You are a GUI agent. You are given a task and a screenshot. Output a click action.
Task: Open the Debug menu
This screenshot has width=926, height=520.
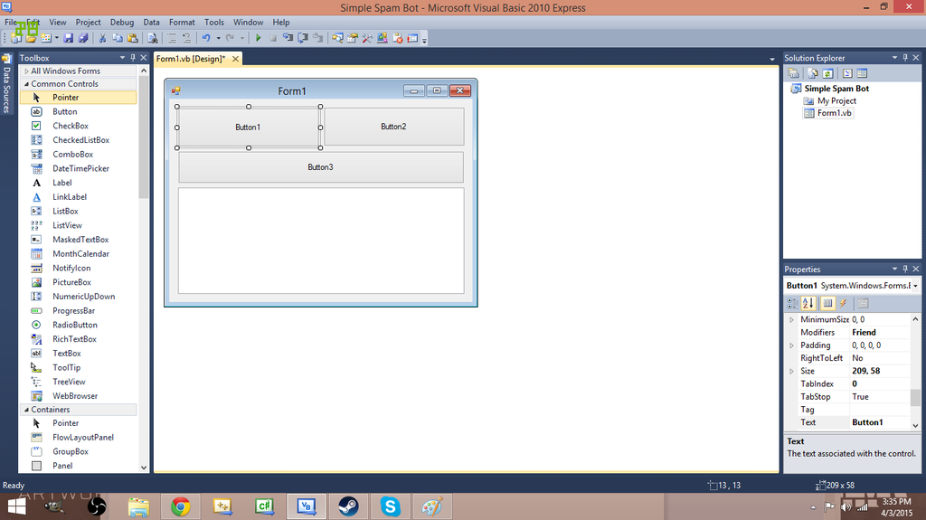coord(122,23)
